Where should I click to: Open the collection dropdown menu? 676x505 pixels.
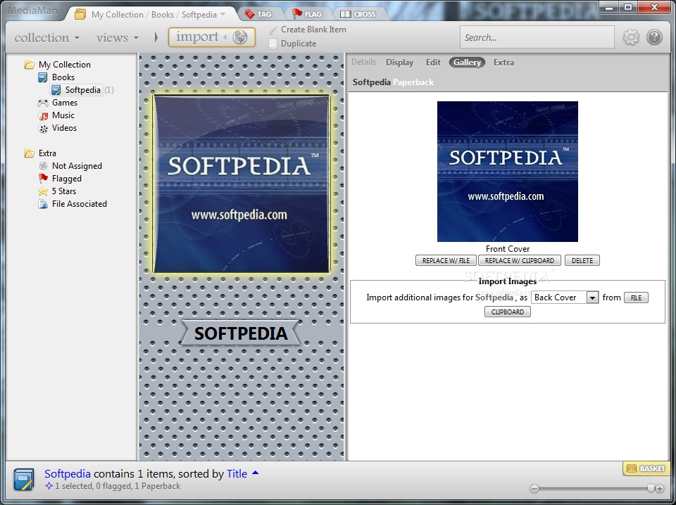coord(47,37)
